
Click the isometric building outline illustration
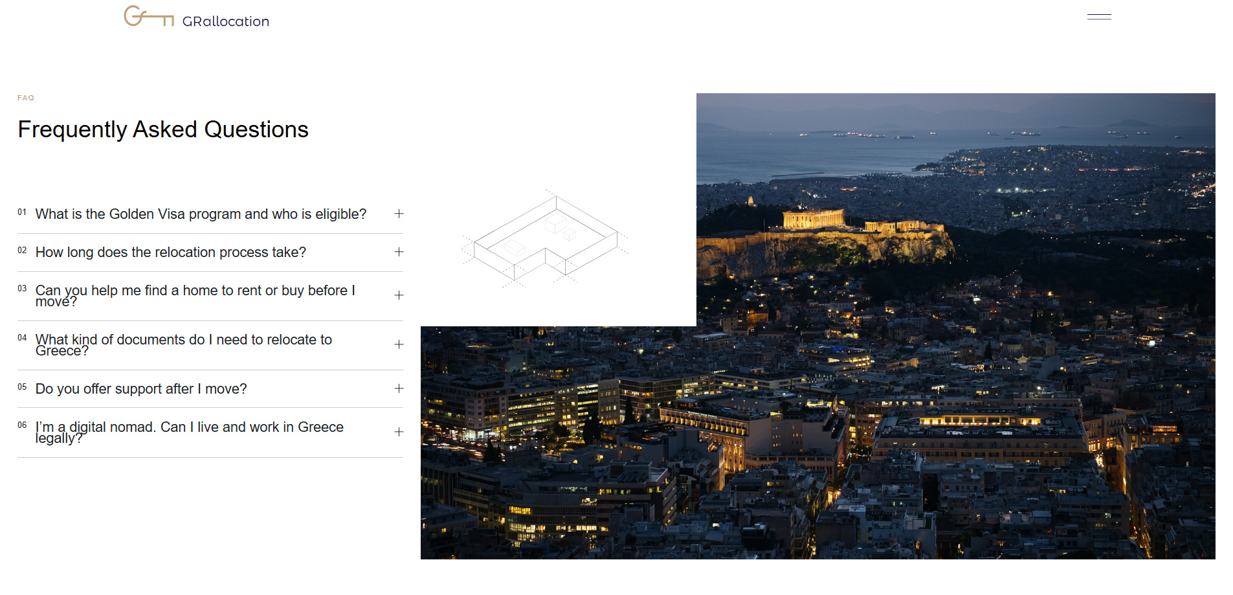(545, 240)
